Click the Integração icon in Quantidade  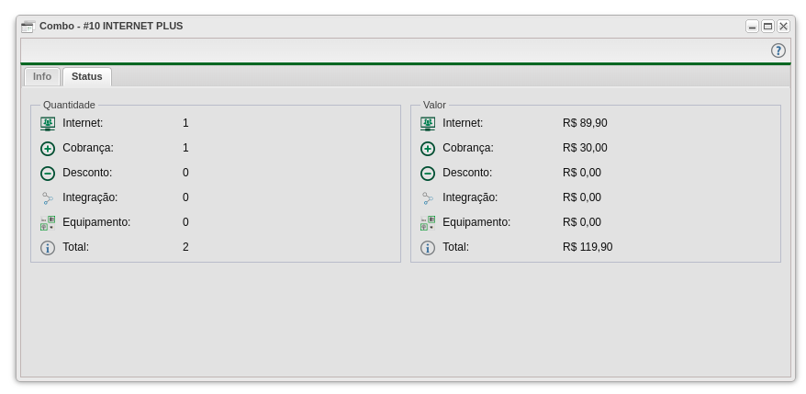point(48,197)
